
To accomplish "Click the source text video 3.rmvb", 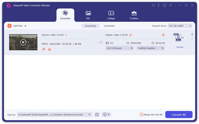I will [x=57, y=35].
